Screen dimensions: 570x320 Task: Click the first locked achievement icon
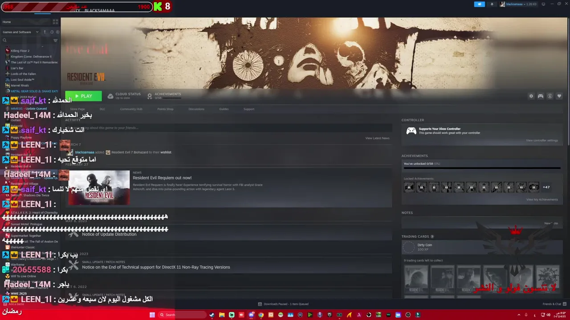(409, 187)
